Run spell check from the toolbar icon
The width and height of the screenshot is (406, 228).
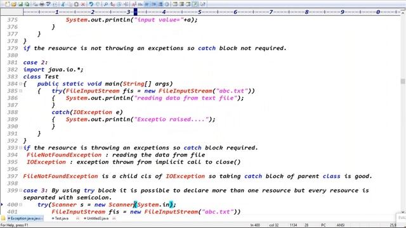tap(48, 4)
